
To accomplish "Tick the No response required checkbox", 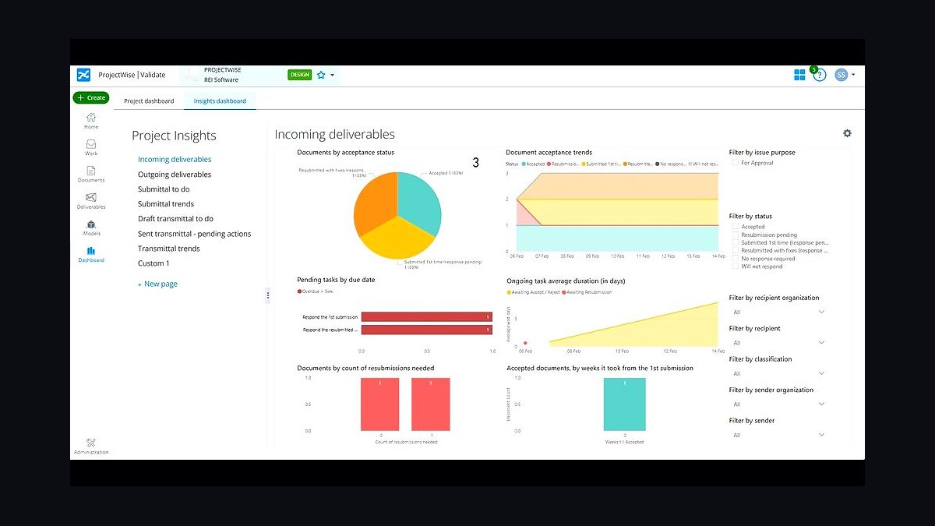I will pyautogui.click(x=735, y=259).
